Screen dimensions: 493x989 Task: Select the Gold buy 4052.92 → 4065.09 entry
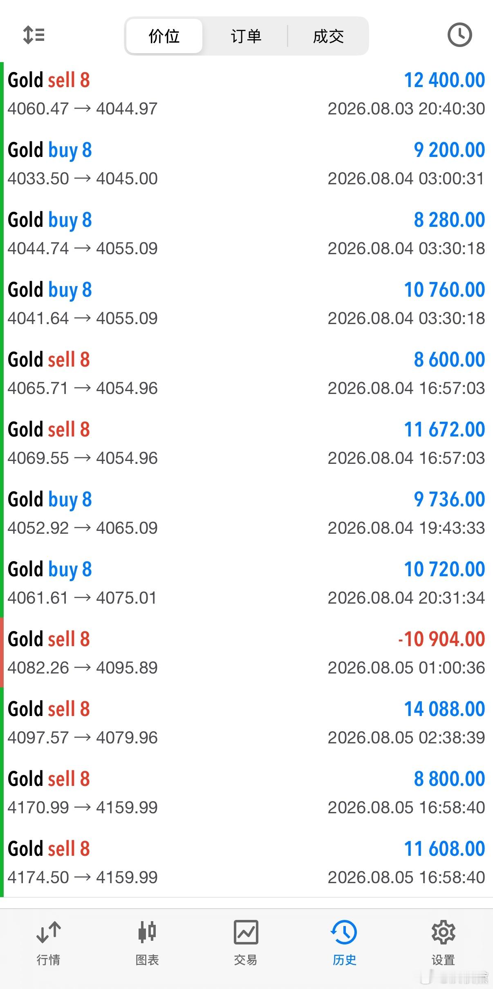coord(247,513)
